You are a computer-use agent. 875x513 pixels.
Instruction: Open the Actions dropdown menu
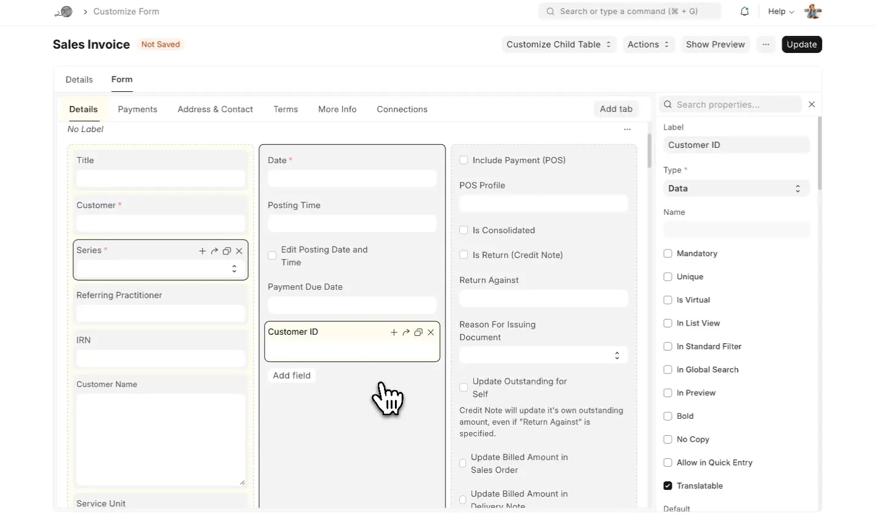pyautogui.click(x=648, y=44)
